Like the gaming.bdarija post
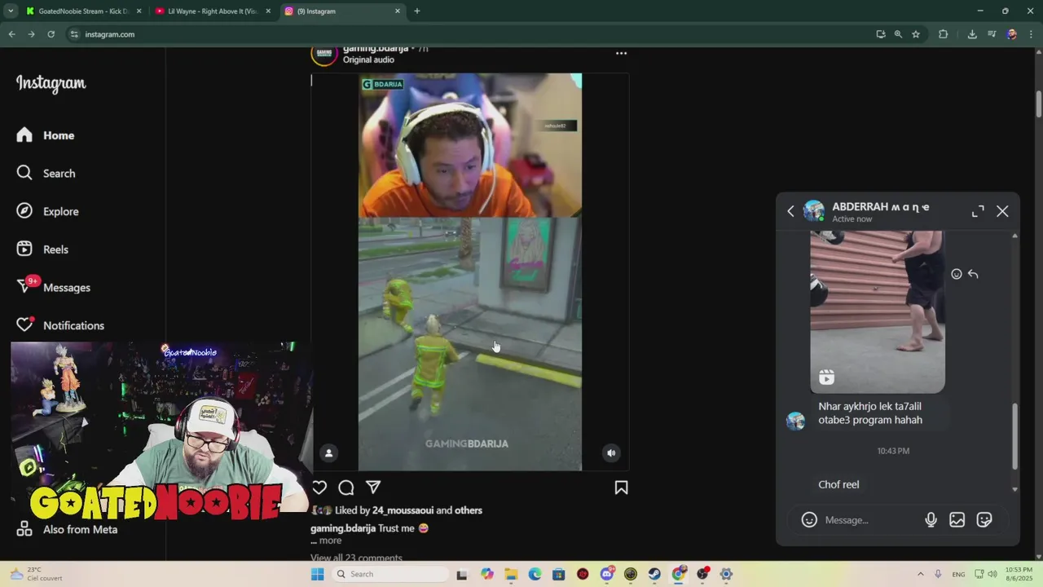 (x=319, y=488)
